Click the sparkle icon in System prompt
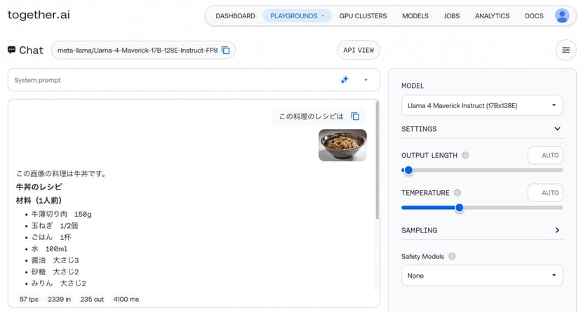 (x=345, y=80)
